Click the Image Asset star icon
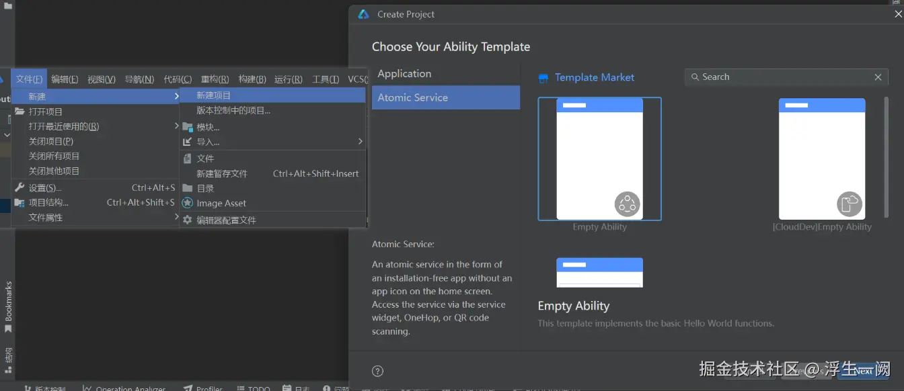904x391 pixels. coord(188,203)
